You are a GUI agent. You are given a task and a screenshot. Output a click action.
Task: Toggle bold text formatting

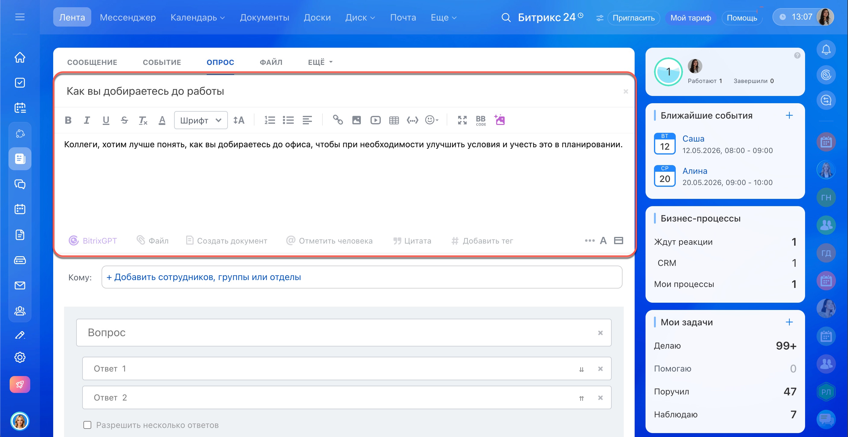68,120
